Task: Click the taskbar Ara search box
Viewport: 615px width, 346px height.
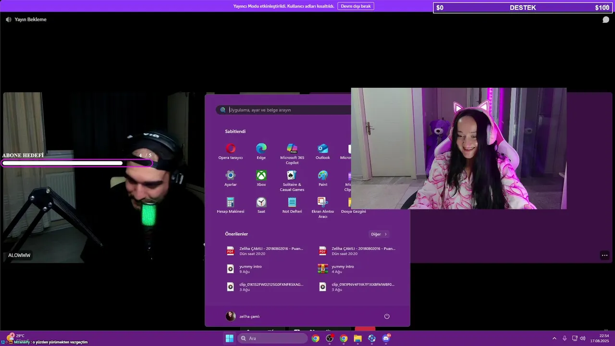Action: pos(272,338)
